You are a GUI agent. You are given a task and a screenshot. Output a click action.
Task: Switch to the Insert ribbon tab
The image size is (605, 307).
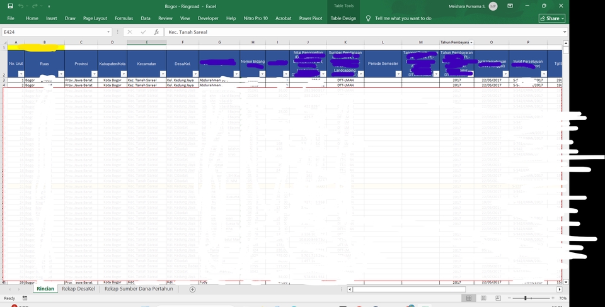(51, 18)
